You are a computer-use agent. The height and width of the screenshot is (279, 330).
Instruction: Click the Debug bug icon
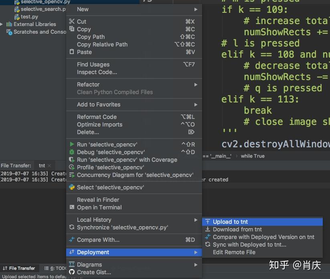click(x=72, y=152)
